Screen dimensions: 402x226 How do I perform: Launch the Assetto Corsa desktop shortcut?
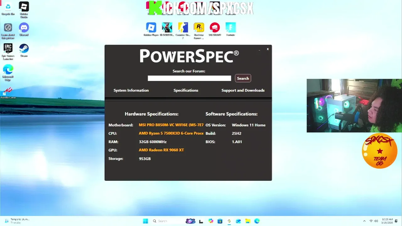tap(8, 93)
